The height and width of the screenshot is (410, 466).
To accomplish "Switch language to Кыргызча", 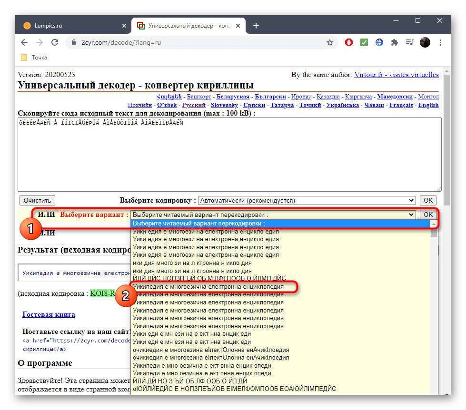I will pyautogui.click(x=358, y=97).
